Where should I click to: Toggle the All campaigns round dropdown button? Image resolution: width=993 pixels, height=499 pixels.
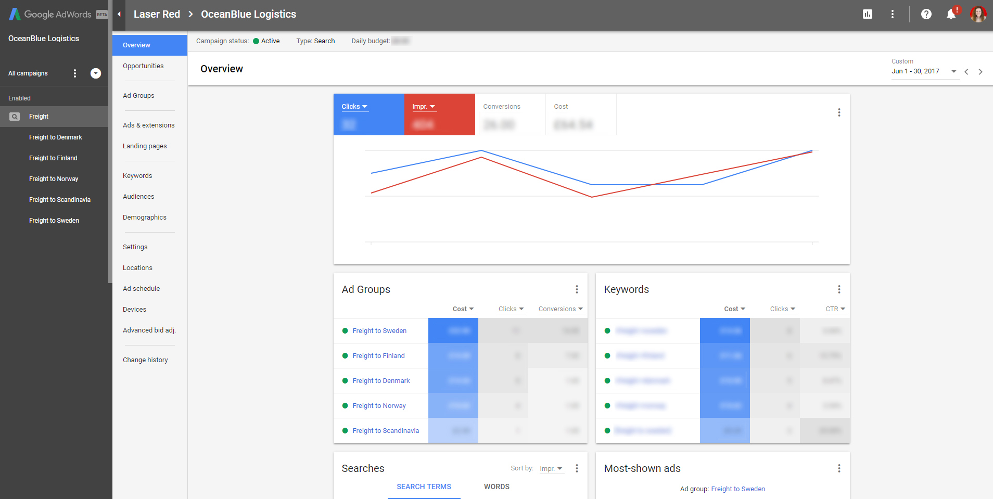[96, 73]
